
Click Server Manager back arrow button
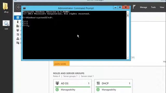[18, 7]
